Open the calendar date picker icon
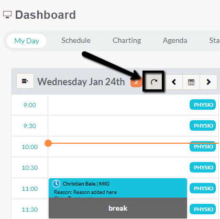220x219 pixels. pyautogui.click(x=191, y=82)
